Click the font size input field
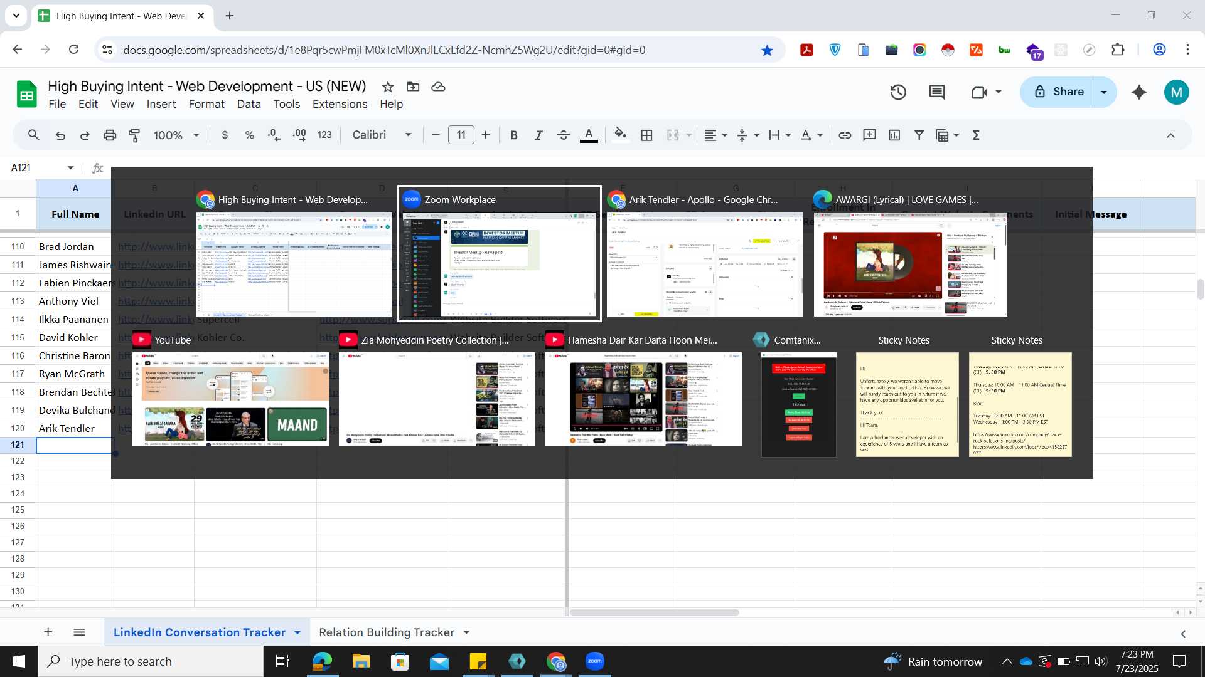Image resolution: width=1205 pixels, height=677 pixels. click(x=461, y=135)
